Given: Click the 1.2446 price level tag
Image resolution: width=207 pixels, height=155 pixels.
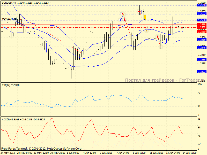Looking at the screenshot, I should click(202, 48).
